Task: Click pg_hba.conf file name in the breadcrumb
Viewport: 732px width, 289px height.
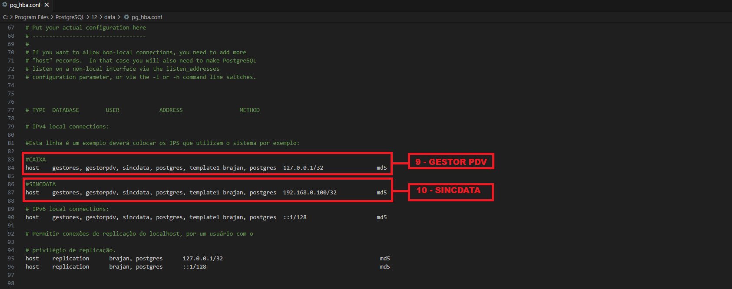Action: point(147,17)
